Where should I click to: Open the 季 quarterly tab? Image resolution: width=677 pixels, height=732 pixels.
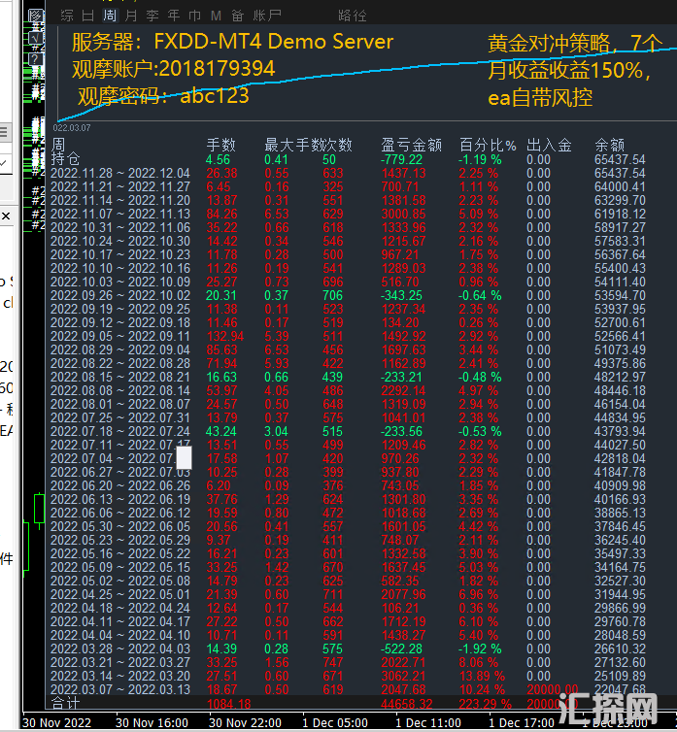point(152,16)
